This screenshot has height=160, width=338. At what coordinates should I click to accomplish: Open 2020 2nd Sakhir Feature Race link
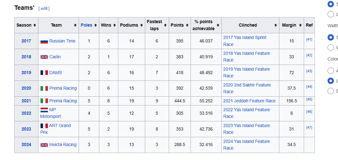[x=247, y=88]
